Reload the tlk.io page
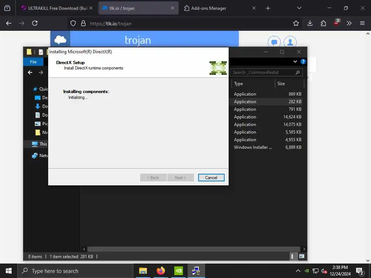371x278 pixels. point(35,23)
